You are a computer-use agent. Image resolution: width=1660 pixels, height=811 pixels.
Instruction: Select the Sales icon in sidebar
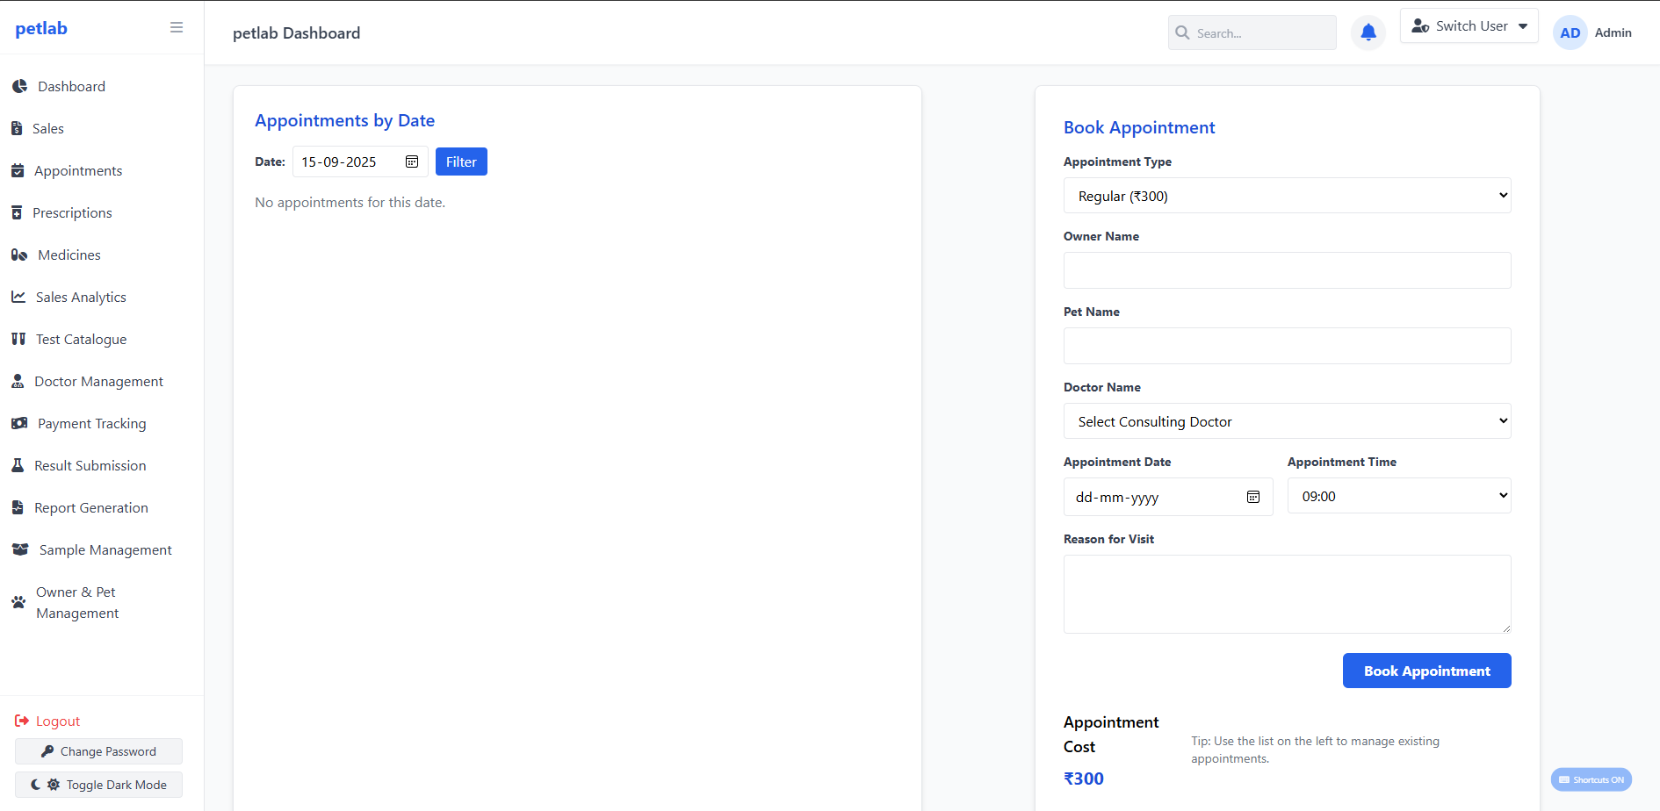click(18, 128)
